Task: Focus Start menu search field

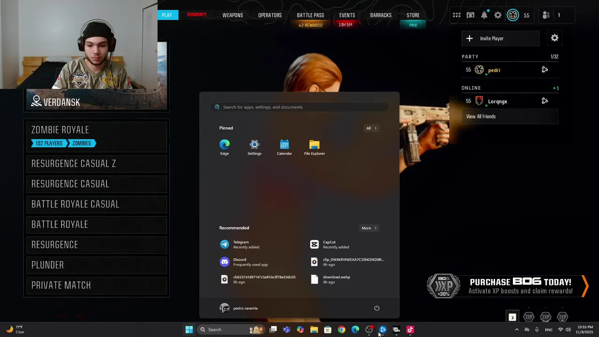Action: click(299, 107)
